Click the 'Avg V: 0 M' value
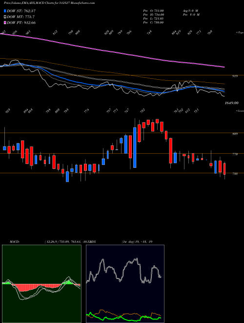The image size is (244, 323). pos(190,11)
